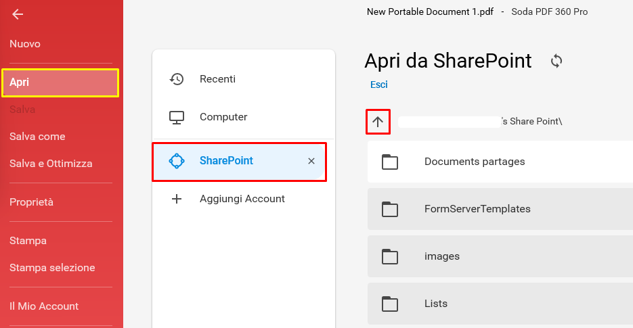The image size is (633, 328).
Task: Click the Lists folder icon
Action: pos(390,304)
